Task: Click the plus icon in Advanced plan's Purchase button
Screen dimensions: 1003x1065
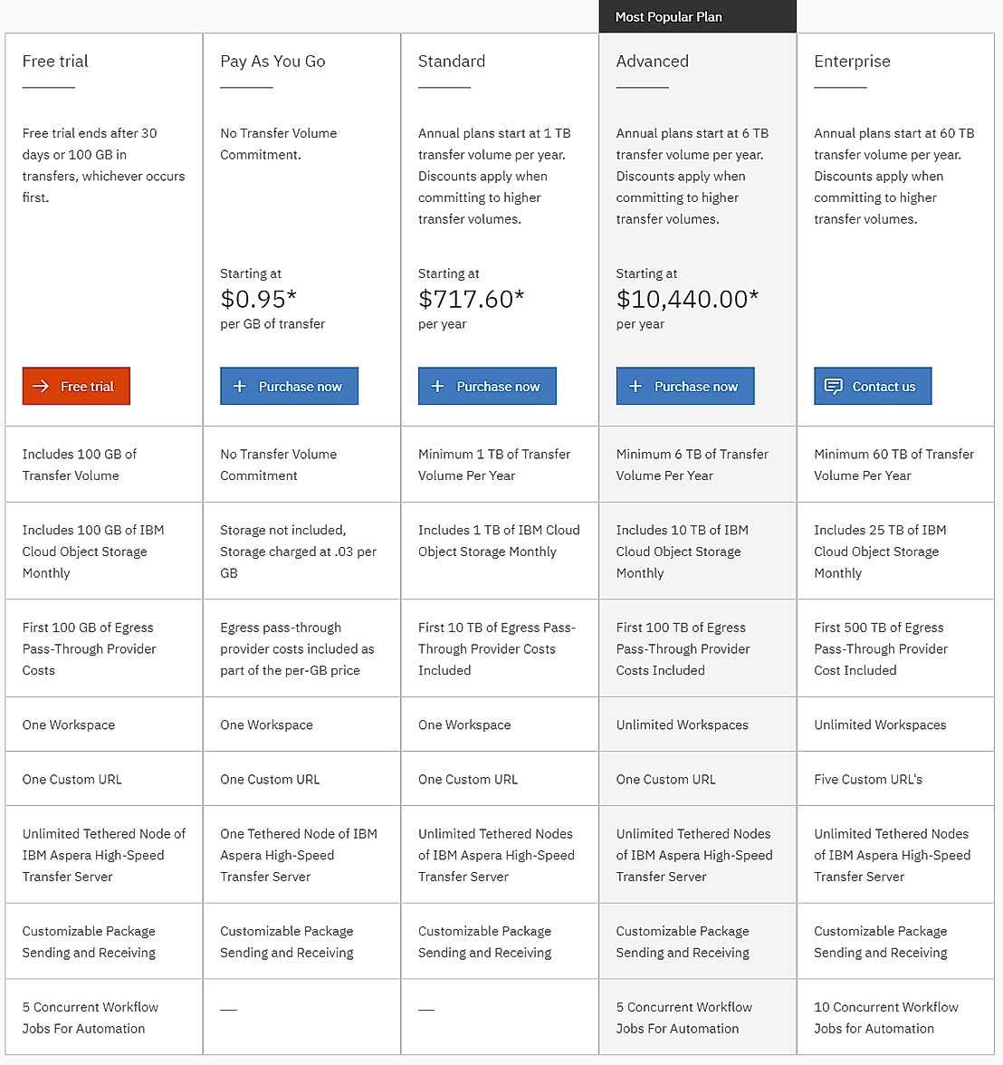Action: click(x=635, y=386)
